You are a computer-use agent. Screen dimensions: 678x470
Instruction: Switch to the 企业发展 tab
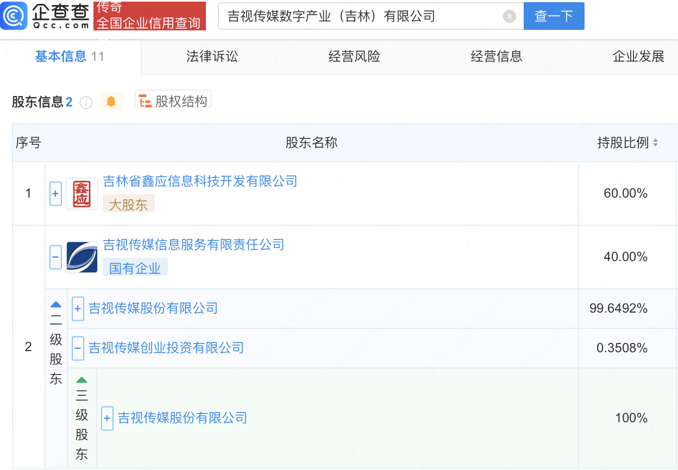pos(639,56)
